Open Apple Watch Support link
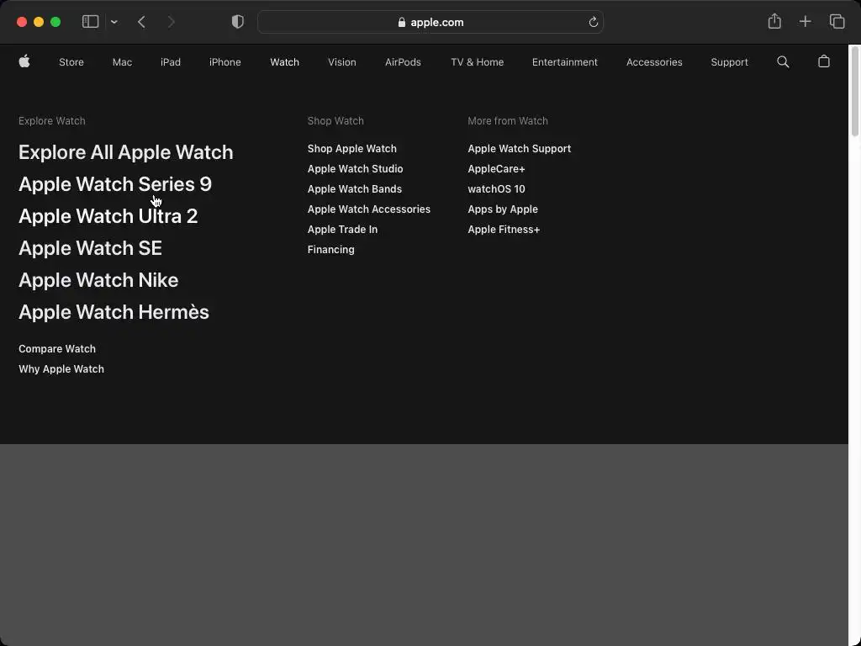This screenshot has height=646, width=861. point(520,149)
